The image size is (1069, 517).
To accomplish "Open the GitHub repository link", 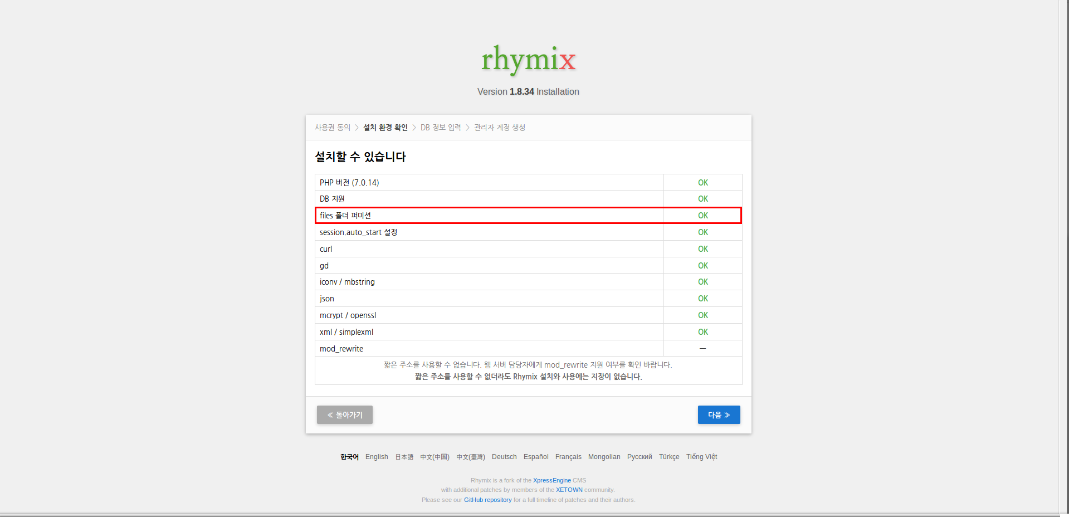I will click(487, 500).
